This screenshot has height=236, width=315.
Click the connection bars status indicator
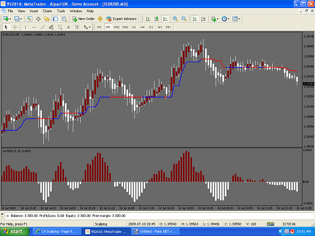tap(271, 224)
